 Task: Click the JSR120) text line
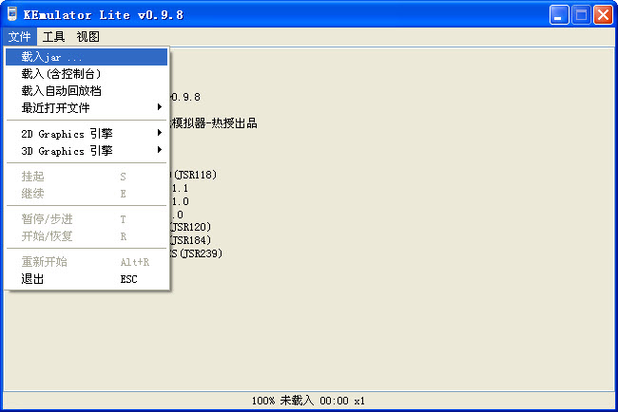tap(191, 227)
